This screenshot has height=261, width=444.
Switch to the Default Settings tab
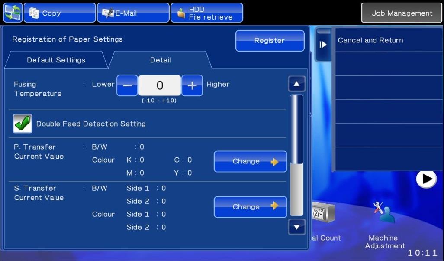(x=56, y=60)
